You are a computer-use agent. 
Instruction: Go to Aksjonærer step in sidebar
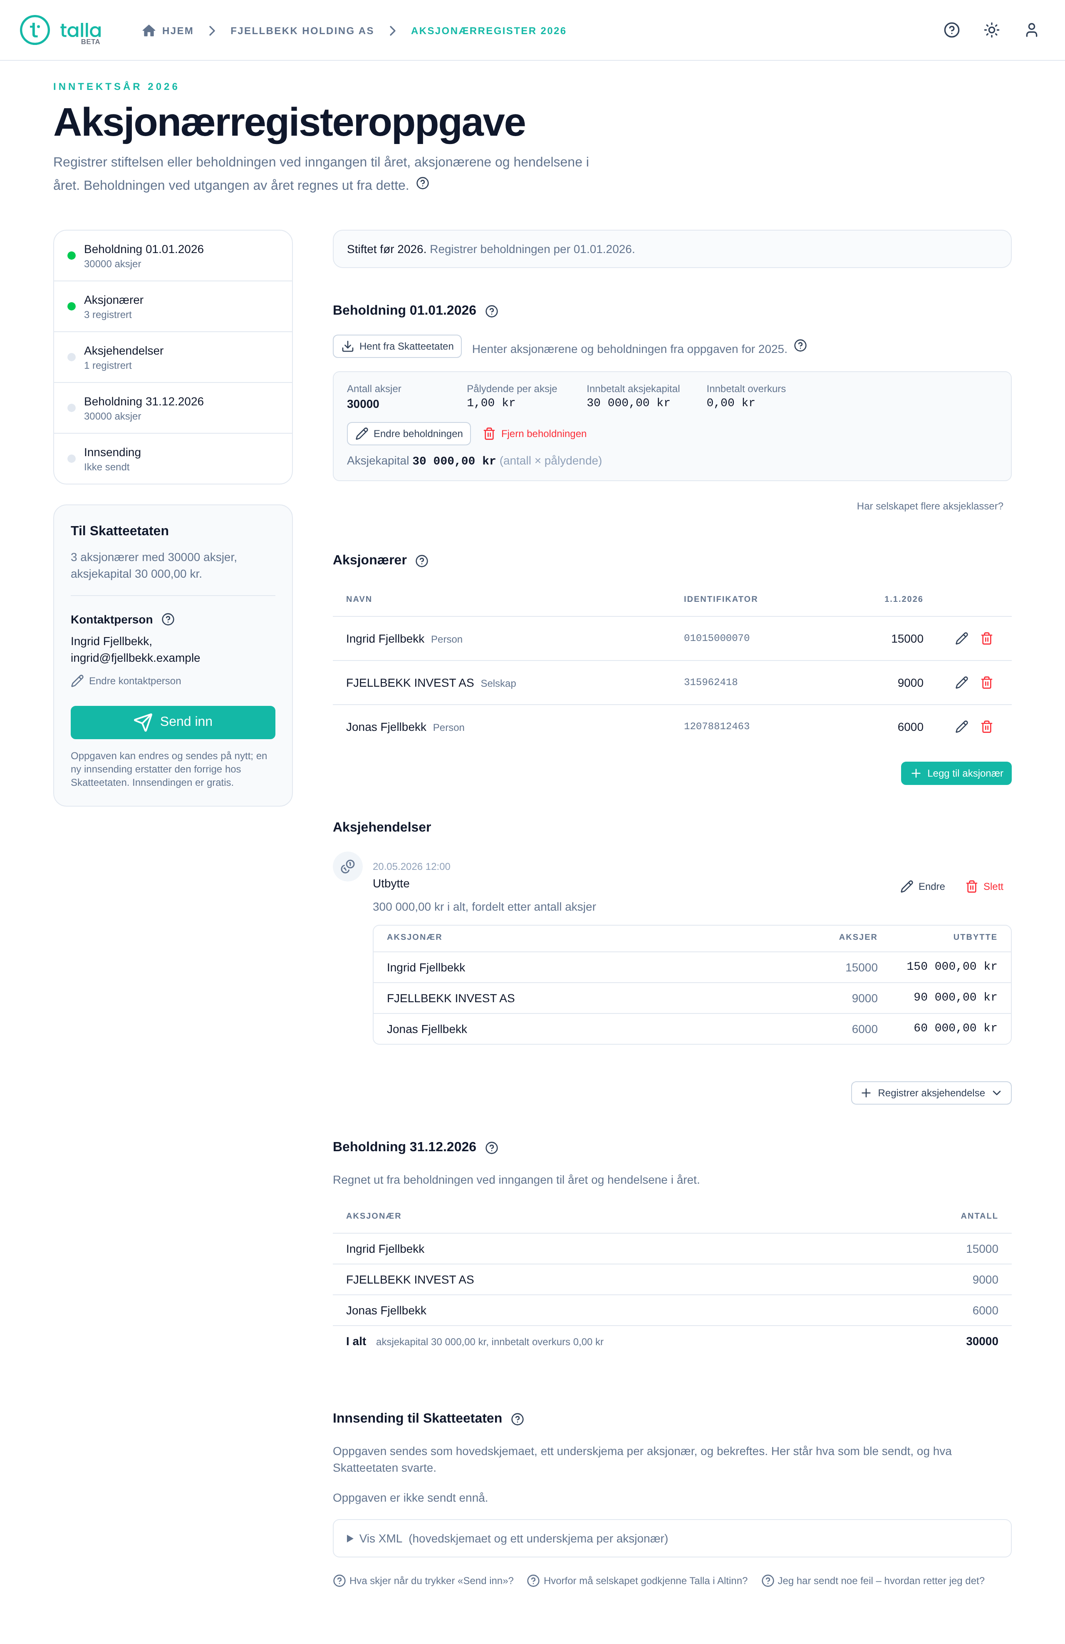[173, 307]
